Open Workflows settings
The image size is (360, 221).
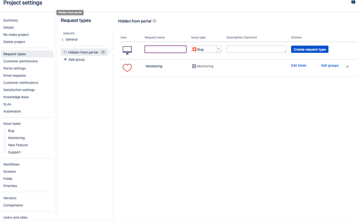click(x=11, y=164)
